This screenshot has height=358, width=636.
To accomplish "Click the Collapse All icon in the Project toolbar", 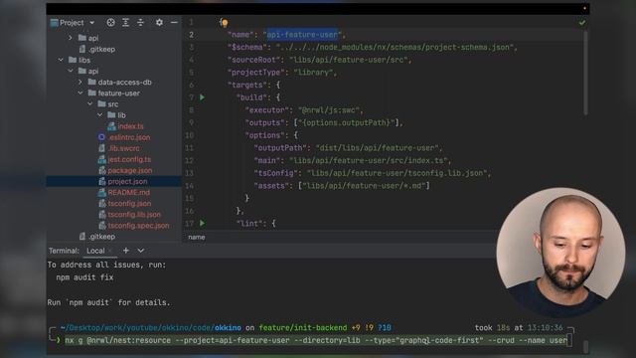I will pyautogui.click(x=140, y=23).
